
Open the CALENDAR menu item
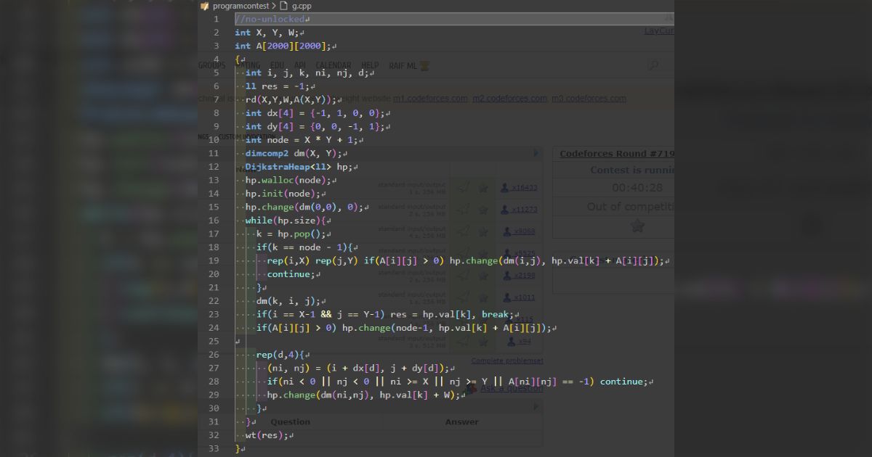(333, 65)
